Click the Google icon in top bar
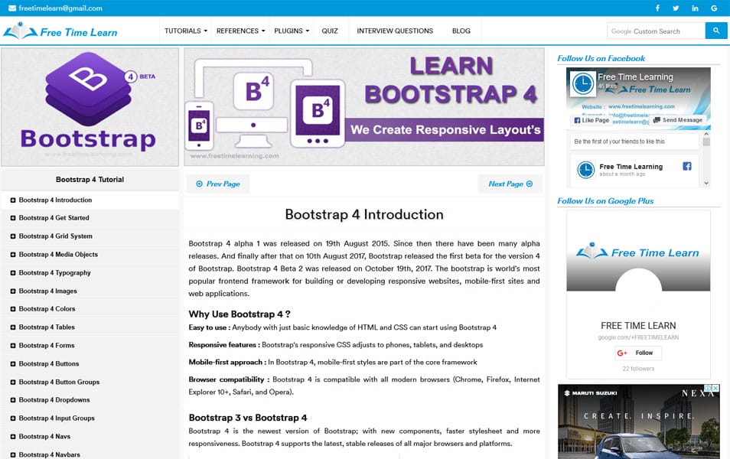Image resolution: width=730 pixels, height=459 pixels. [x=714, y=8]
